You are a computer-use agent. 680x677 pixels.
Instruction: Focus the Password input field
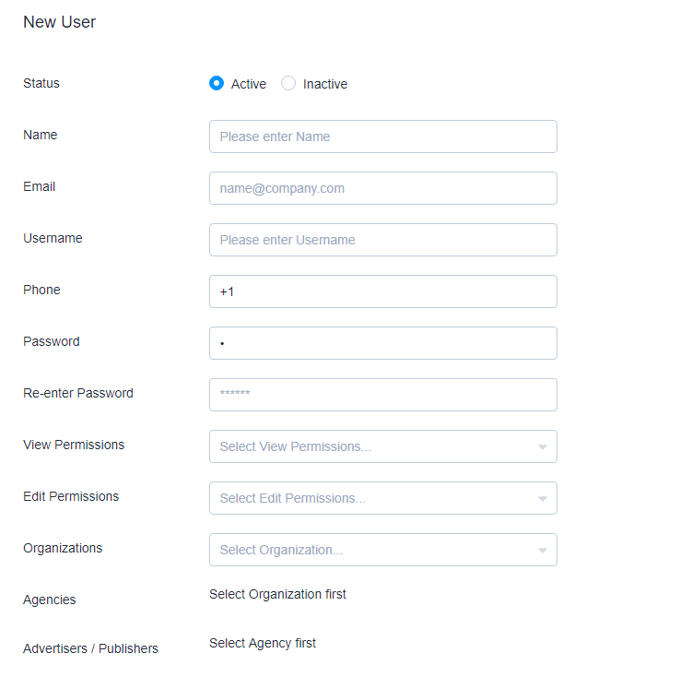(382, 343)
